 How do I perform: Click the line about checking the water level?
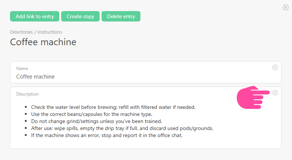pyautogui.click(x=113, y=107)
